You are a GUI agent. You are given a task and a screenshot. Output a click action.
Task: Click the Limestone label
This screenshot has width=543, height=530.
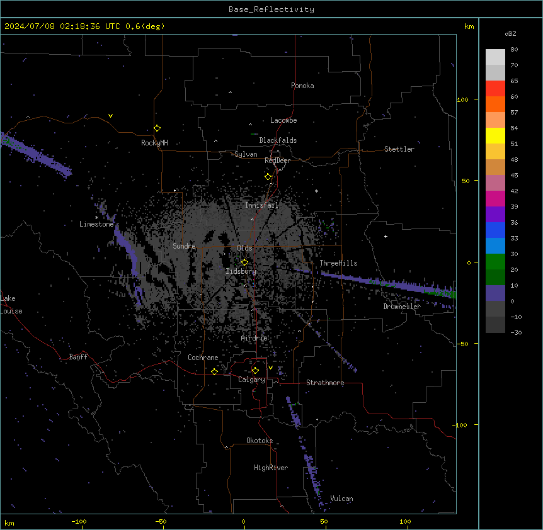(96, 224)
